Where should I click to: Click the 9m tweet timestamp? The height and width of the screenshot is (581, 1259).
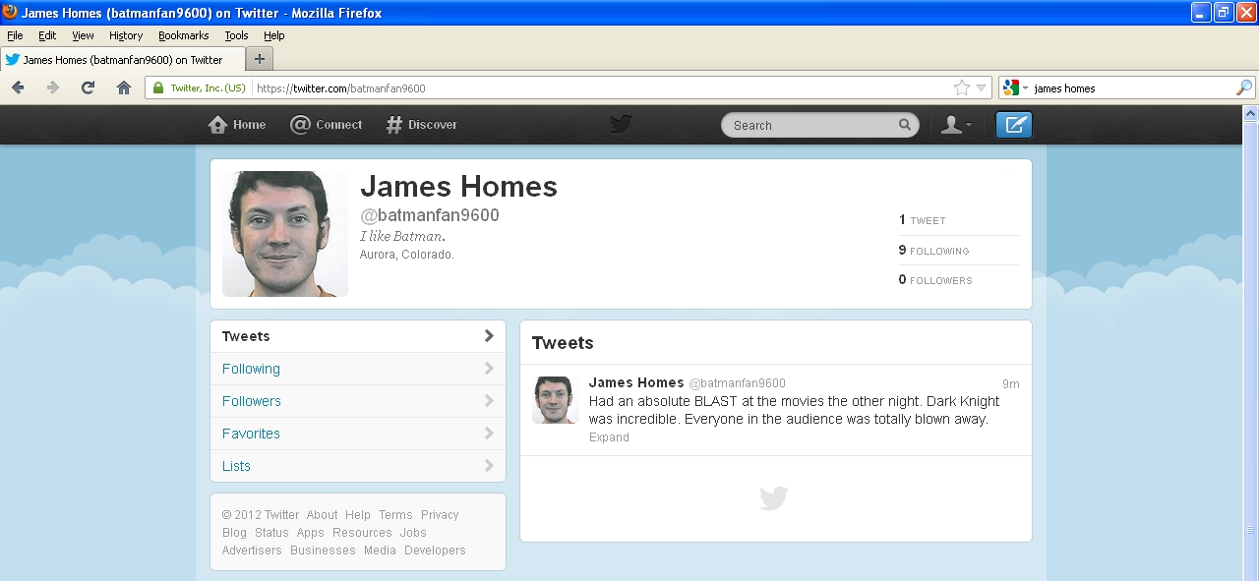(1011, 383)
